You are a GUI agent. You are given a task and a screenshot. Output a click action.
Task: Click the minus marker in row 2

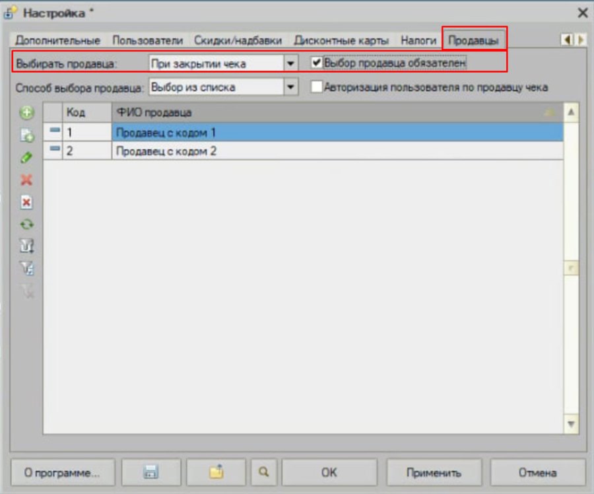pos(55,149)
